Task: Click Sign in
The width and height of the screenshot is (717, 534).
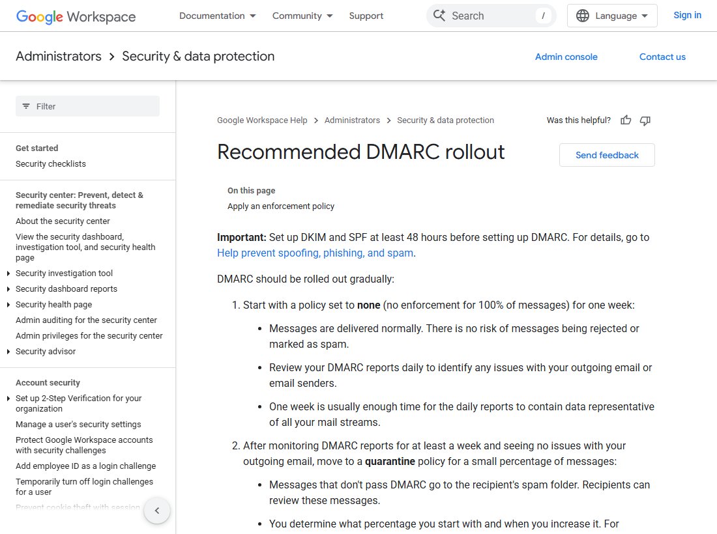Action: tap(687, 15)
